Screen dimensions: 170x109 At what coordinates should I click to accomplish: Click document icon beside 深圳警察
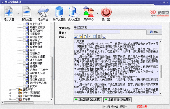27,34
